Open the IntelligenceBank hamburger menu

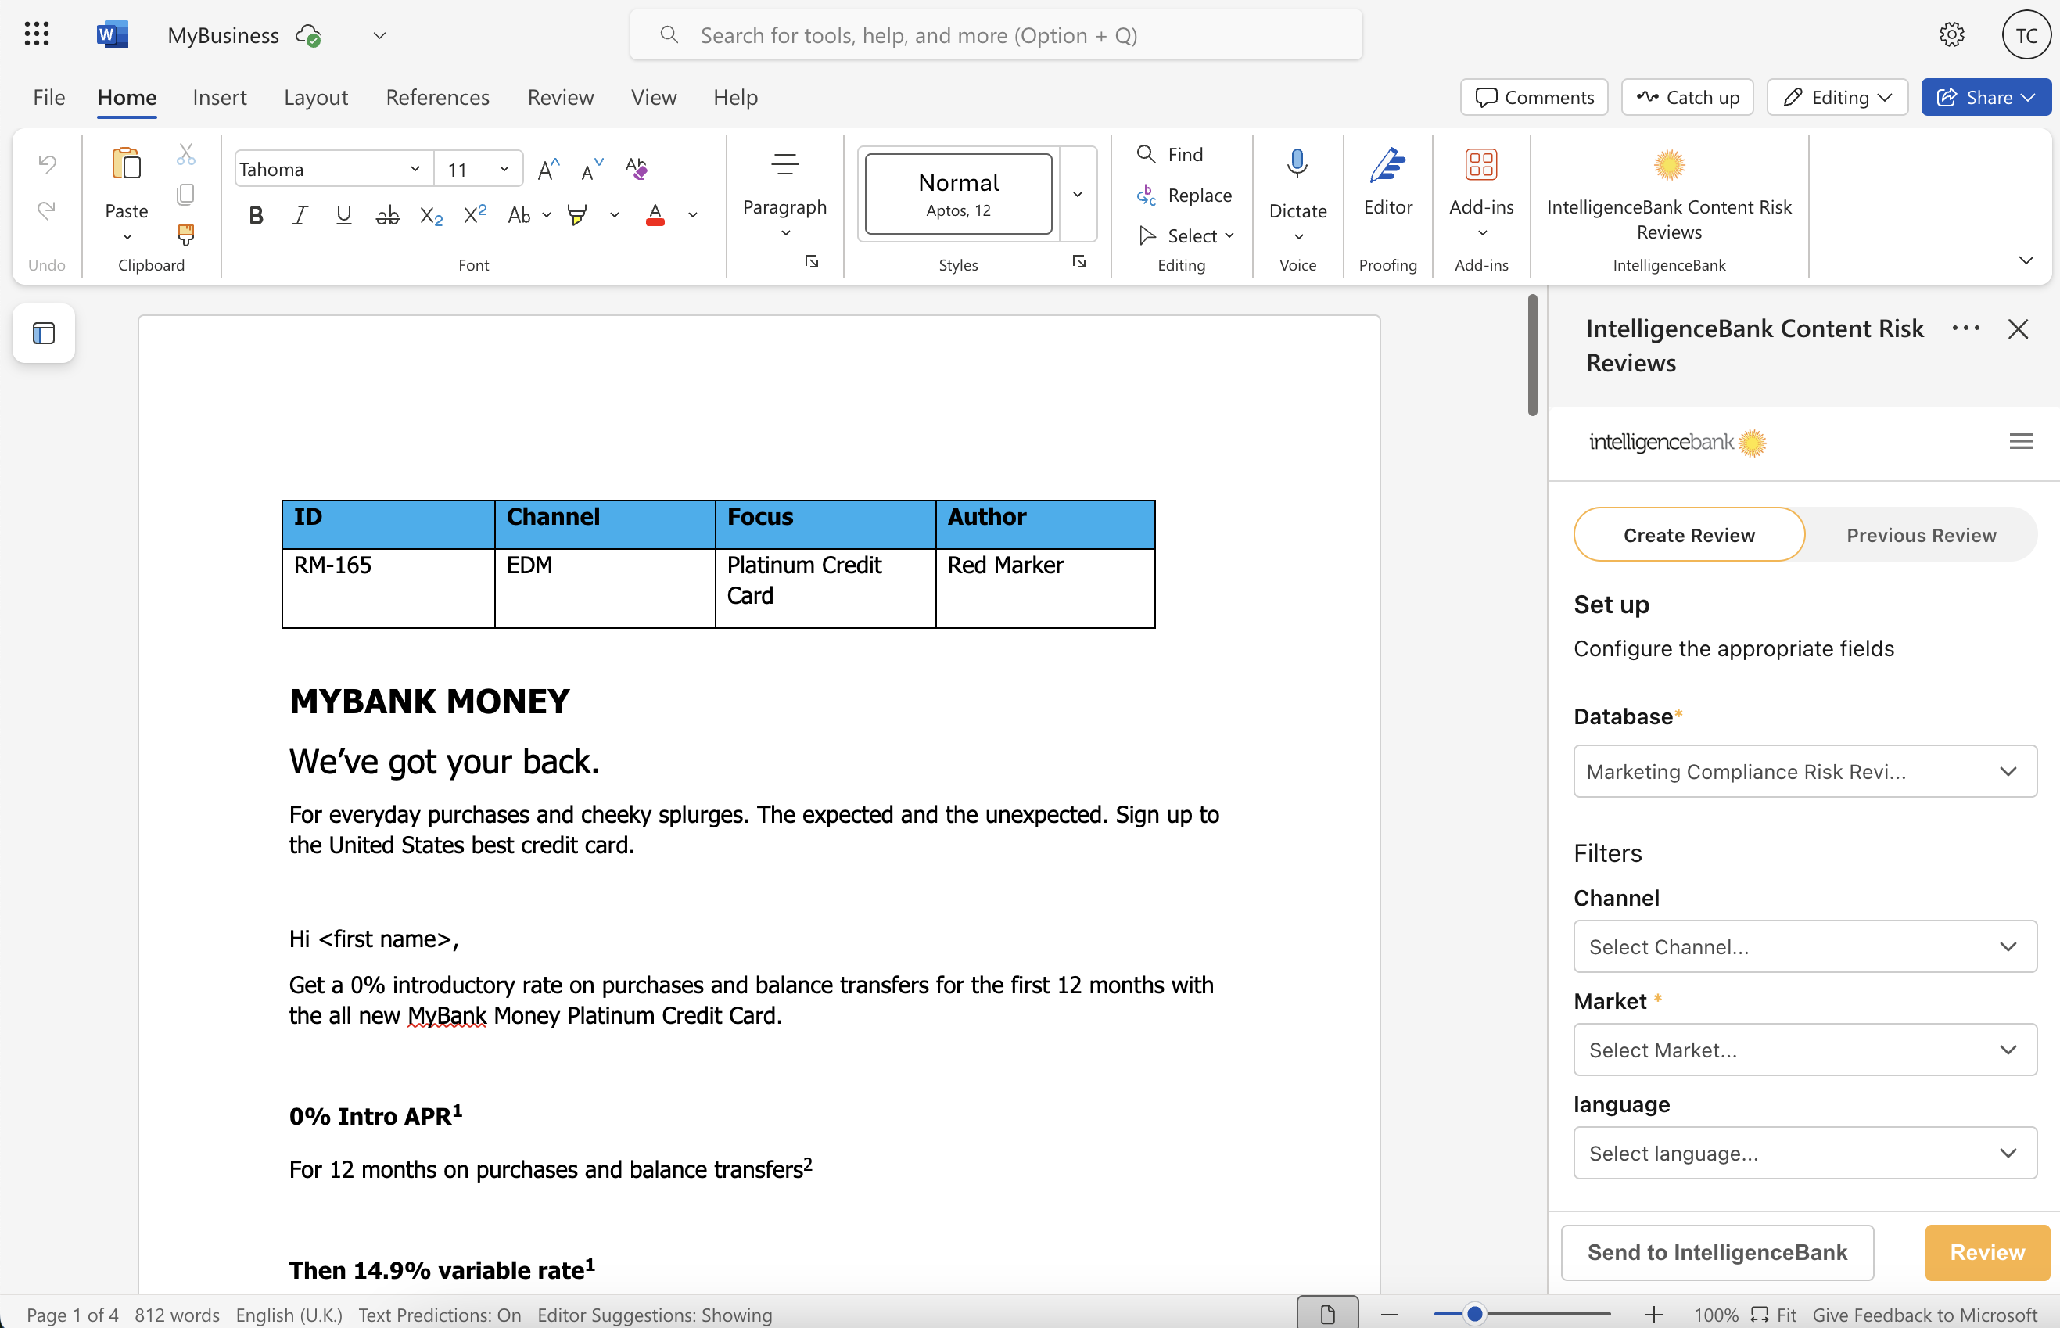pos(2021,442)
